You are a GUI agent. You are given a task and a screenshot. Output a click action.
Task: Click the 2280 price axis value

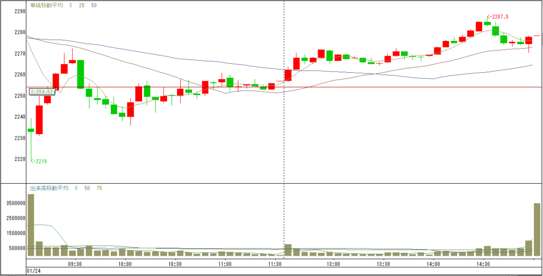[x=20, y=32]
